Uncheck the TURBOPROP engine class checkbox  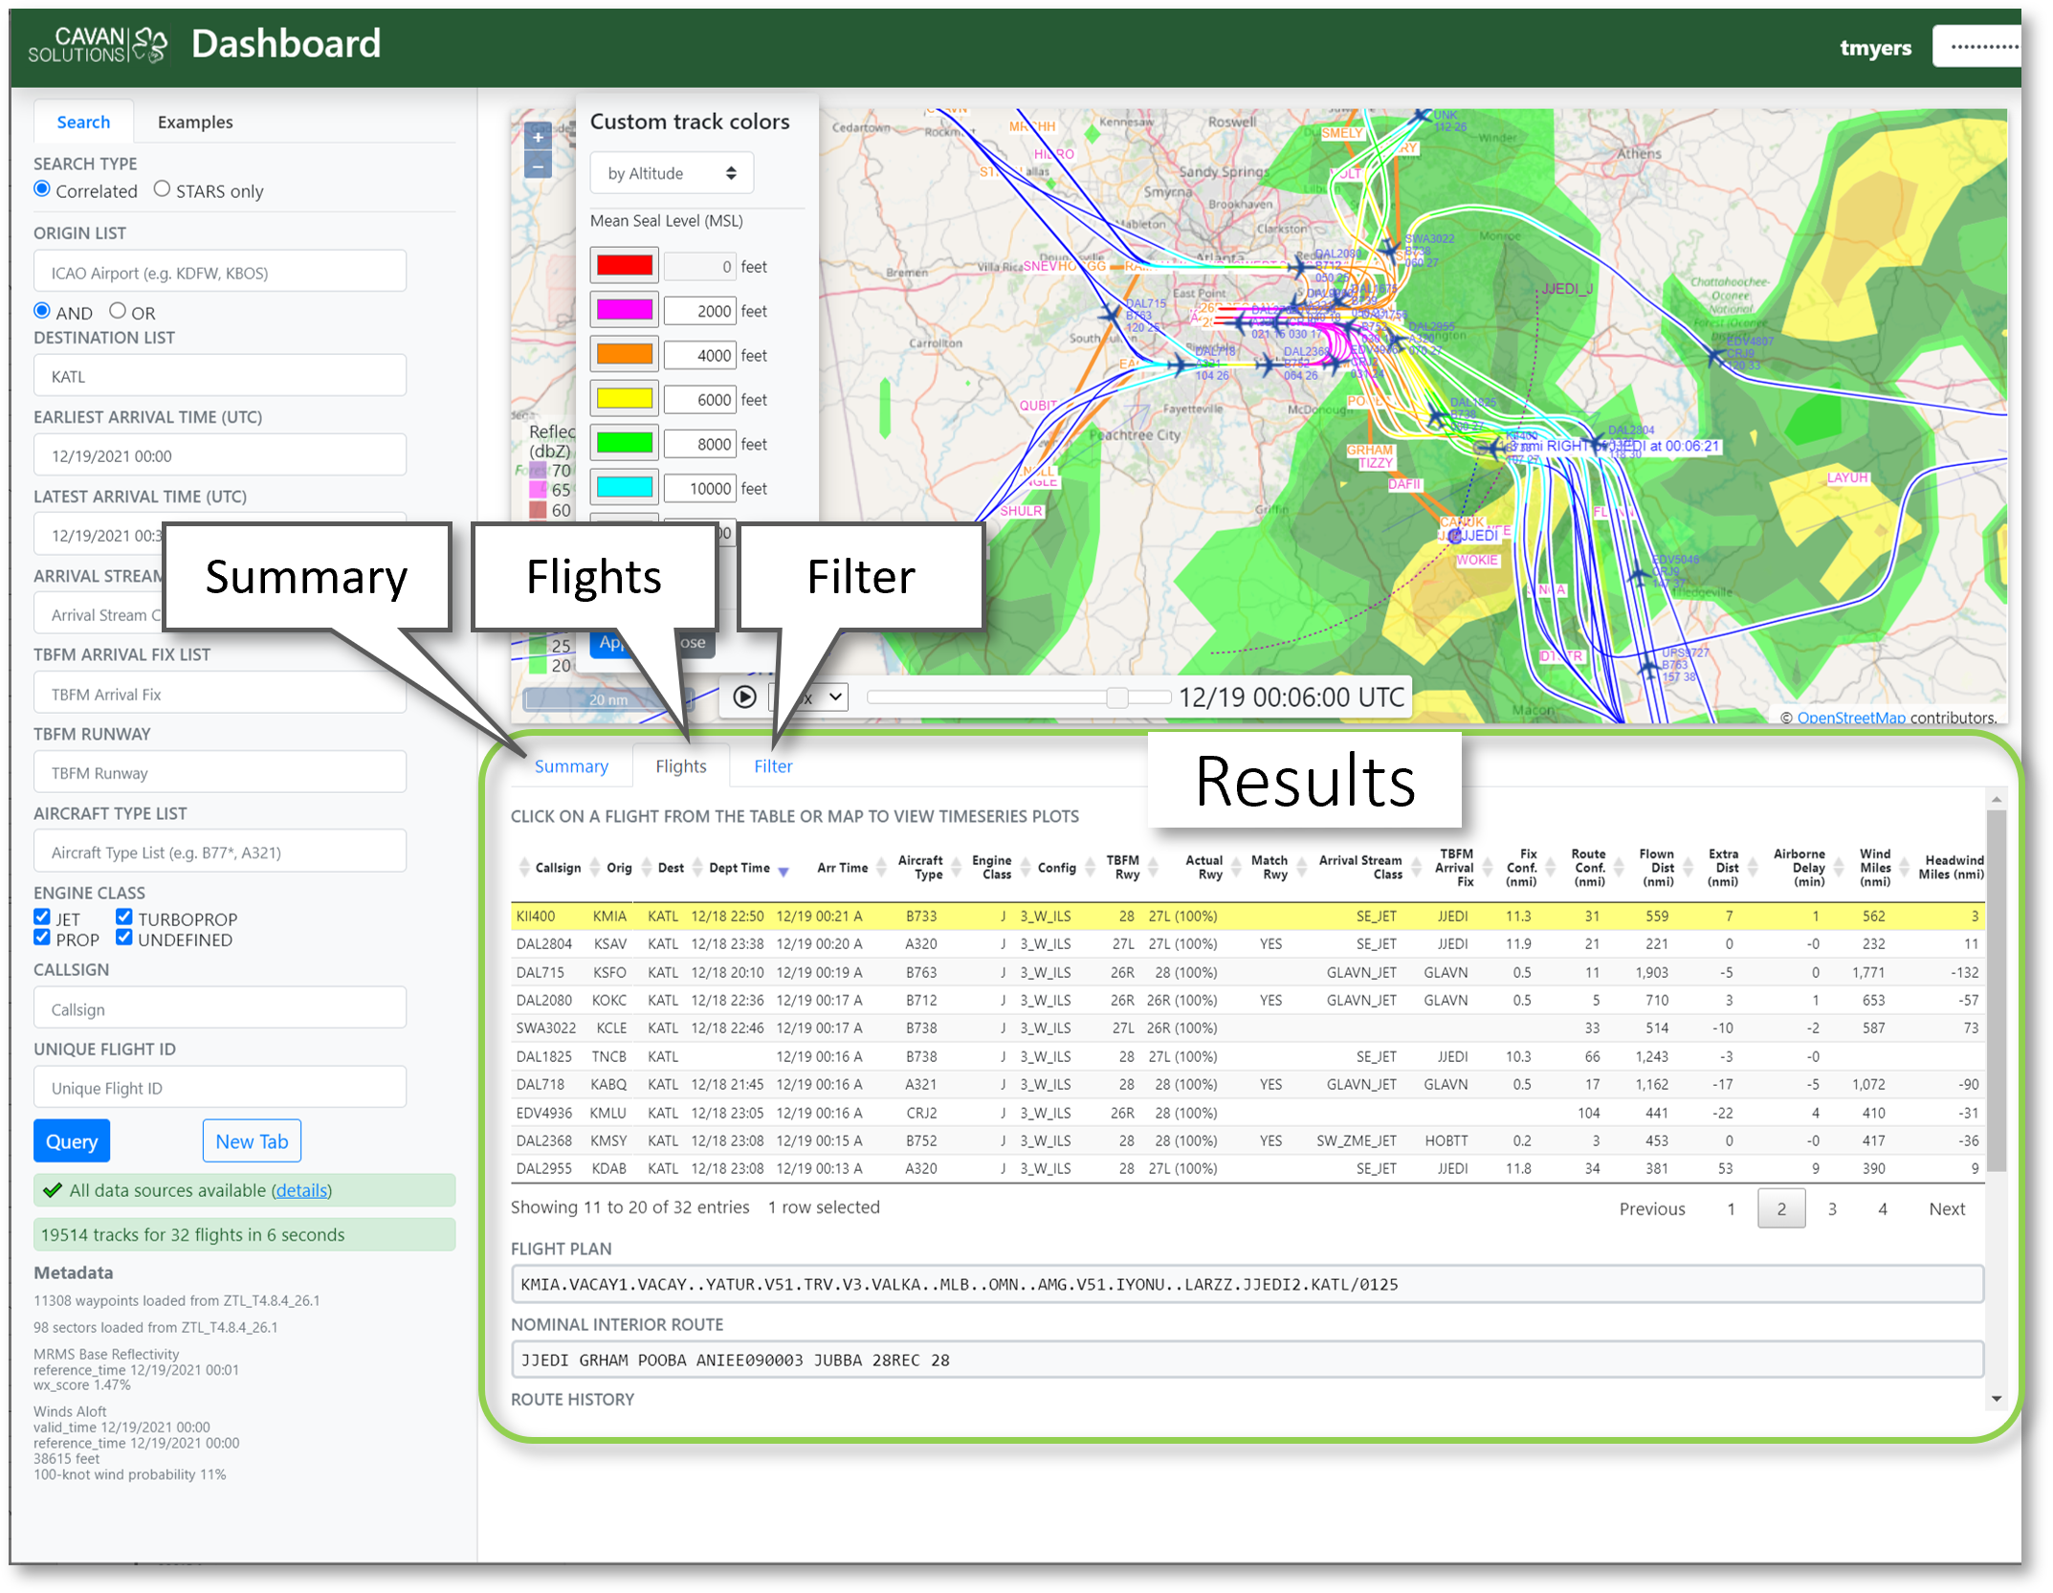point(124,917)
